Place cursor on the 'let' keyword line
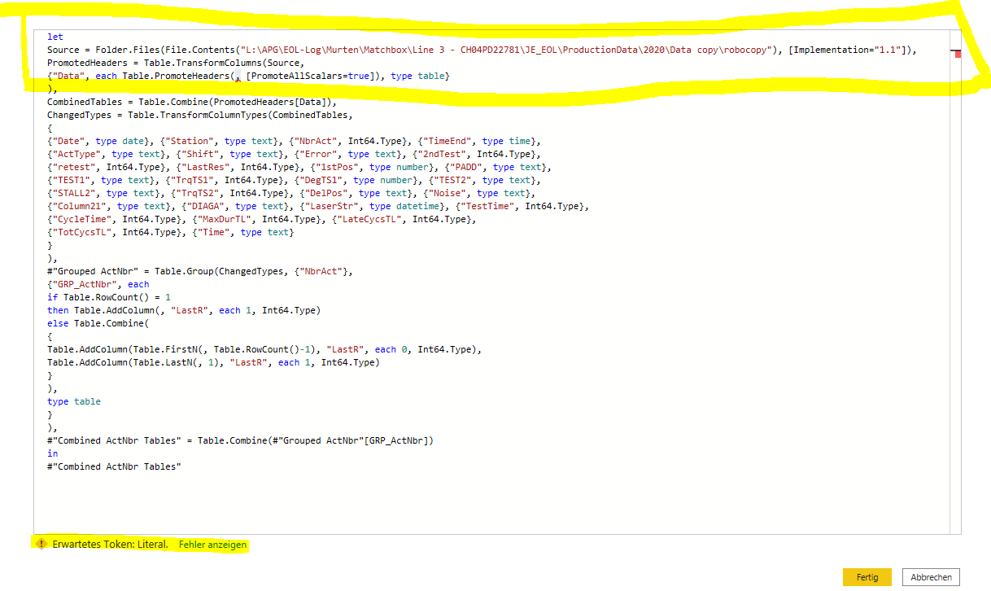Viewport: 991px width, 591px height. click(x=55, y=37)
